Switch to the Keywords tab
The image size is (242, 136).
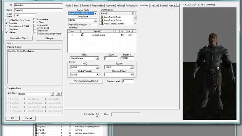[110, 6]
